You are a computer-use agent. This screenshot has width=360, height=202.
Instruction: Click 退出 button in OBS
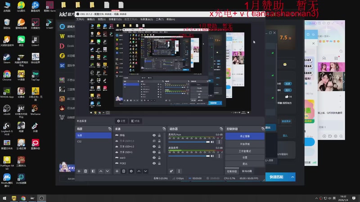(245, 164)
